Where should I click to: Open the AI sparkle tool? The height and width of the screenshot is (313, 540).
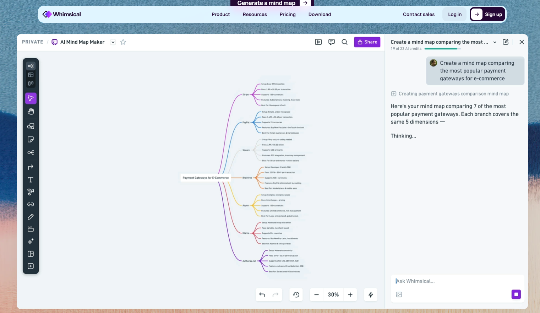point(31,242)
